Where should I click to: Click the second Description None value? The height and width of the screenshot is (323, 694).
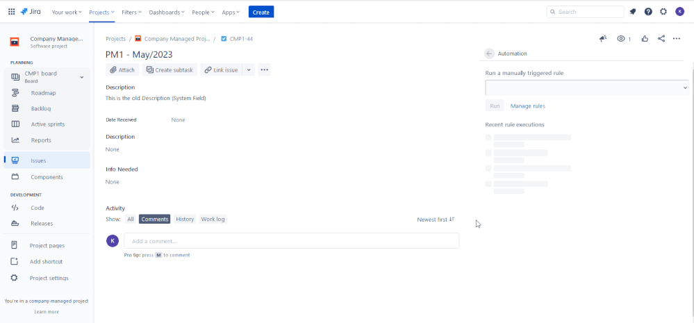point(113,149)
